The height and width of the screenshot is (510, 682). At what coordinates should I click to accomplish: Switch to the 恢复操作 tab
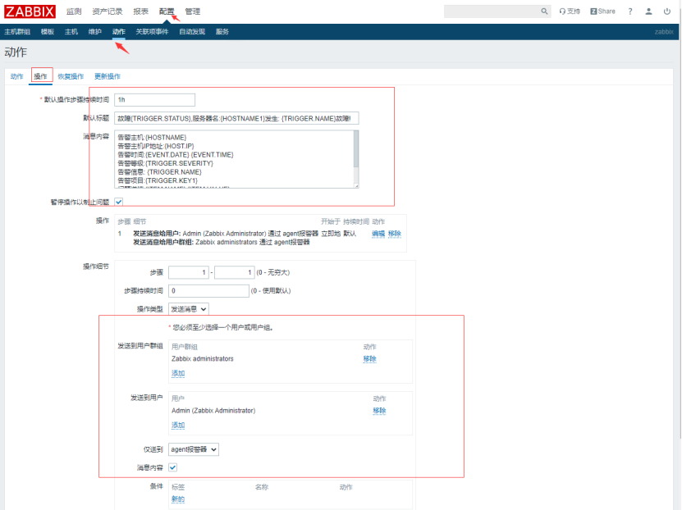(x=71, y=76)
